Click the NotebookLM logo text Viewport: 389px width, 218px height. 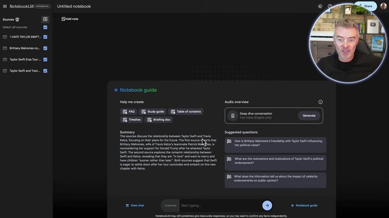tap(21, 6)
